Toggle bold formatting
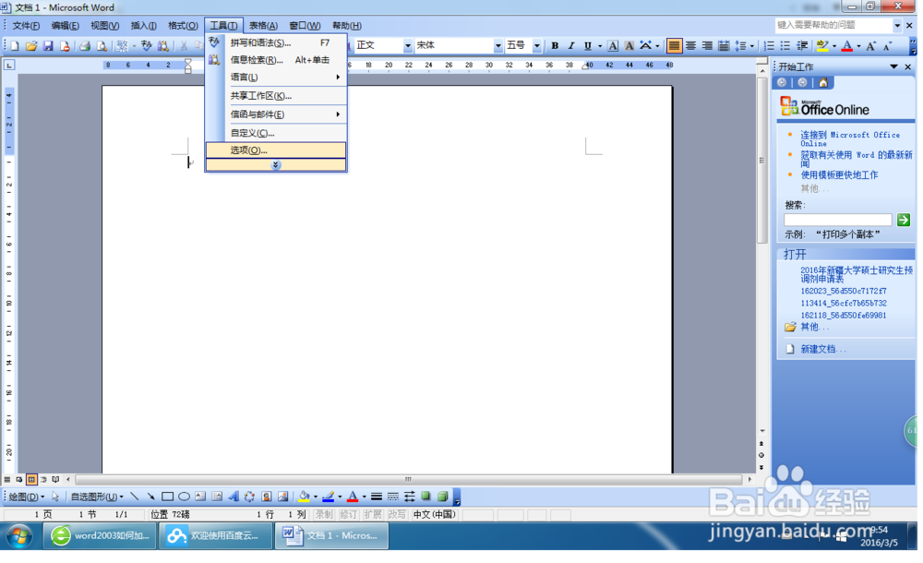Screen dimensions: 923x563 tap(555, 44)
